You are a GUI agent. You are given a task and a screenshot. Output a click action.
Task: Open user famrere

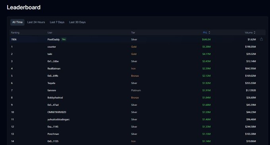pyautogui.click(x=52, y=90)
